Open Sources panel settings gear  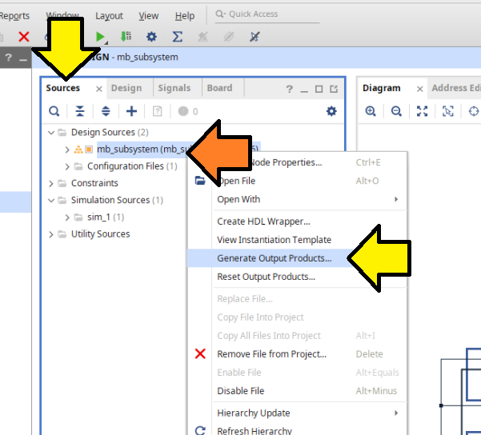(x=331, y=112)
